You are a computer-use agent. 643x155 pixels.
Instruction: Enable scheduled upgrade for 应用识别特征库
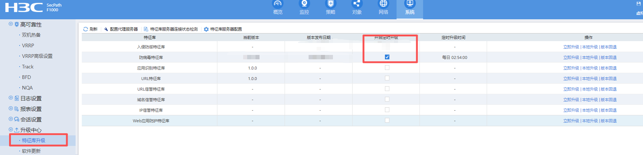point(387,68)
